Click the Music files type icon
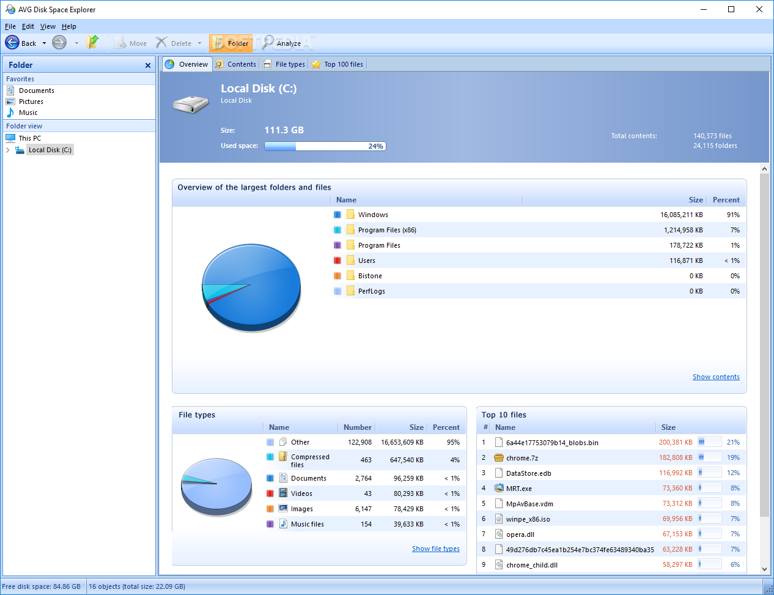The image size is (774, 595). pos(283,523)
